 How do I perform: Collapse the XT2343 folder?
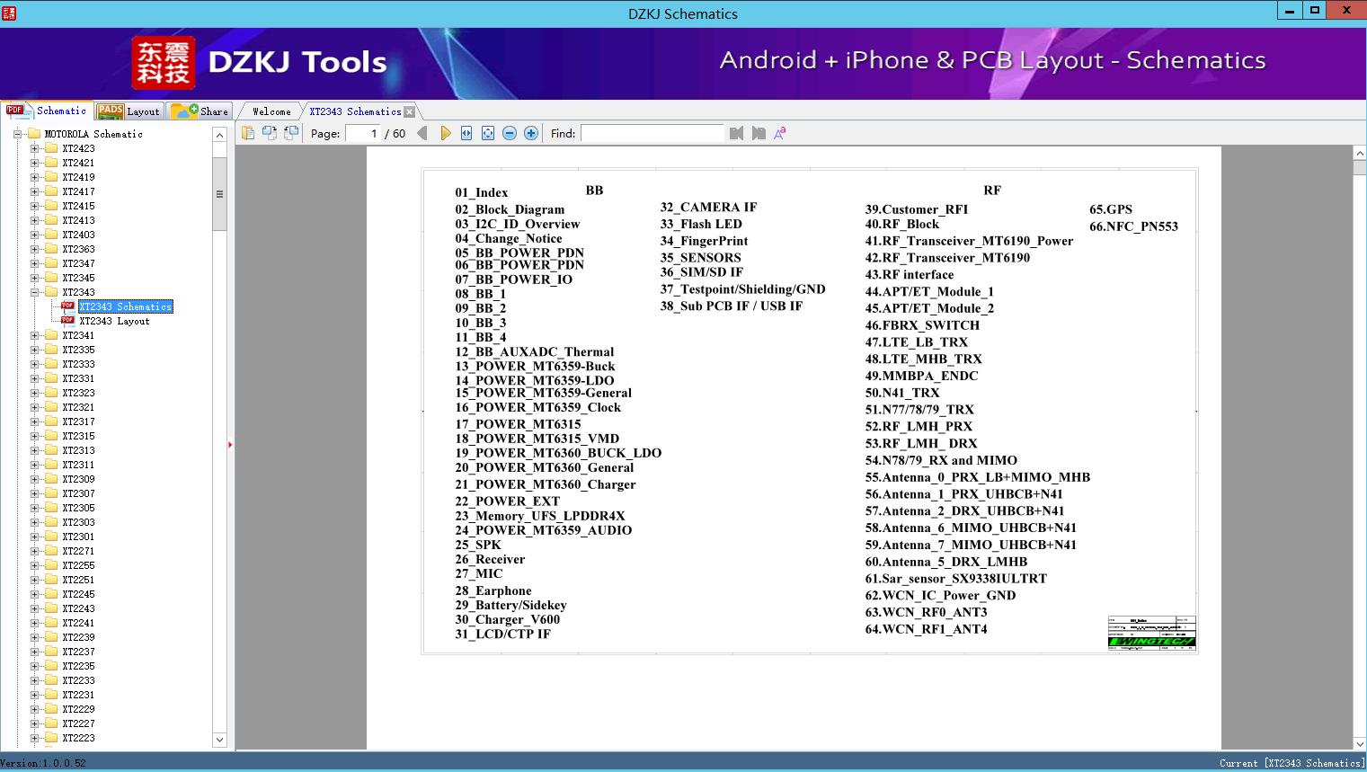pyautogui.click(x=35, y=292)
